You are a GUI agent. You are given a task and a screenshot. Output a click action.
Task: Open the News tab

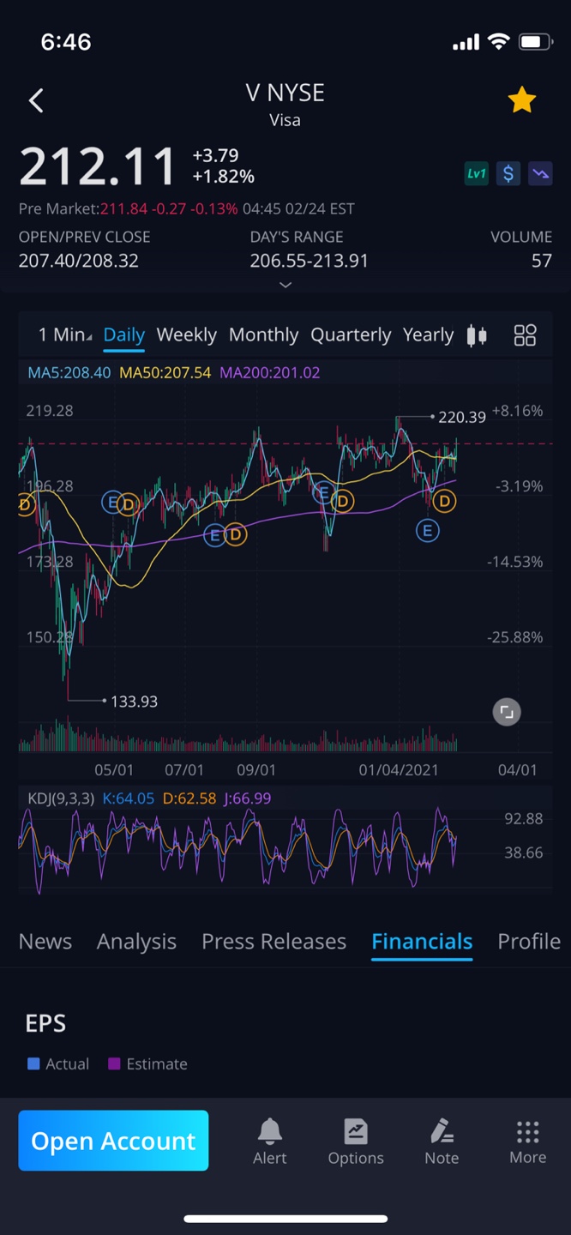(x=45, y=941)
